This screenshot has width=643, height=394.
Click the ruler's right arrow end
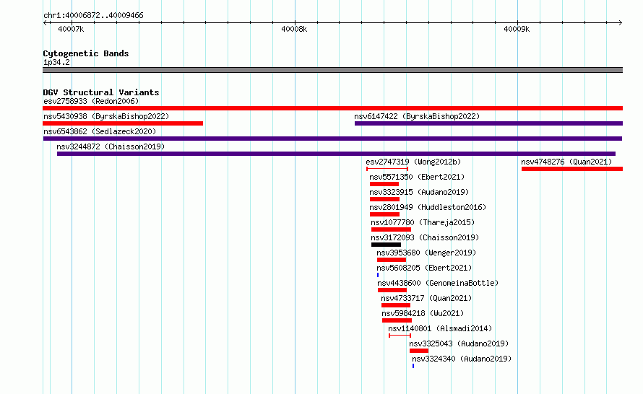coord(621,22)
